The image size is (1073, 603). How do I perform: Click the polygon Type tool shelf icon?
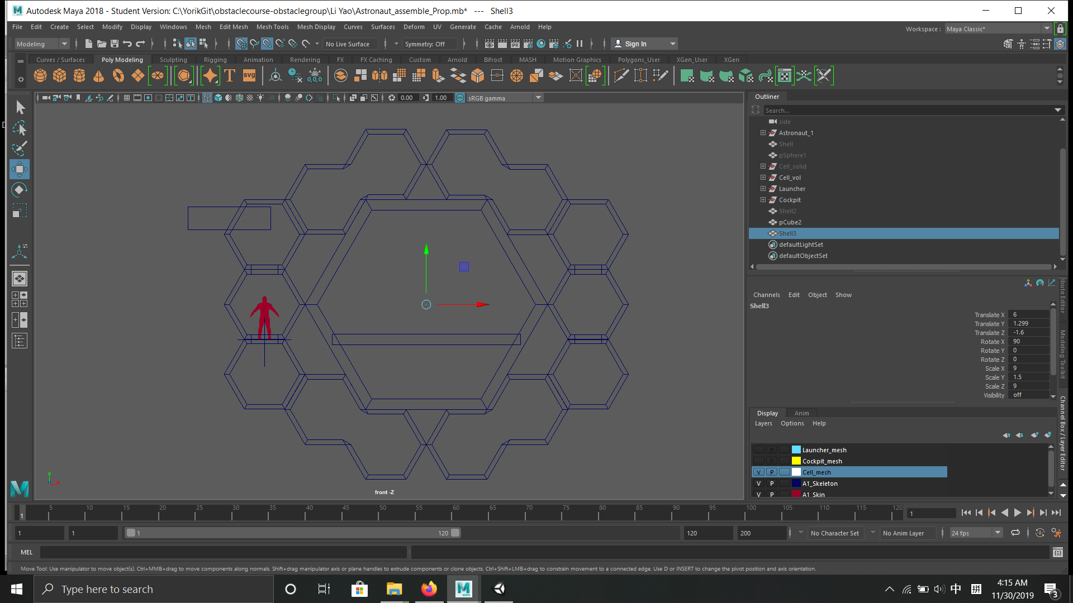click(230, 76)
